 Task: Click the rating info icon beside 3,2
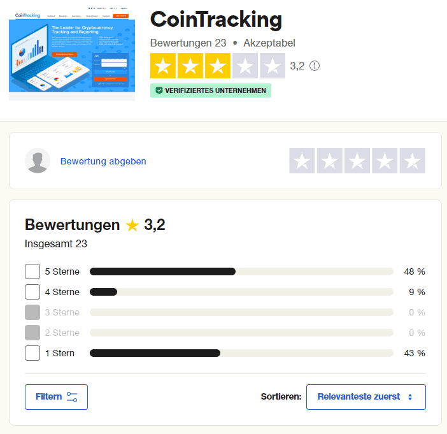pyautogui.click(x=315, y=66)
